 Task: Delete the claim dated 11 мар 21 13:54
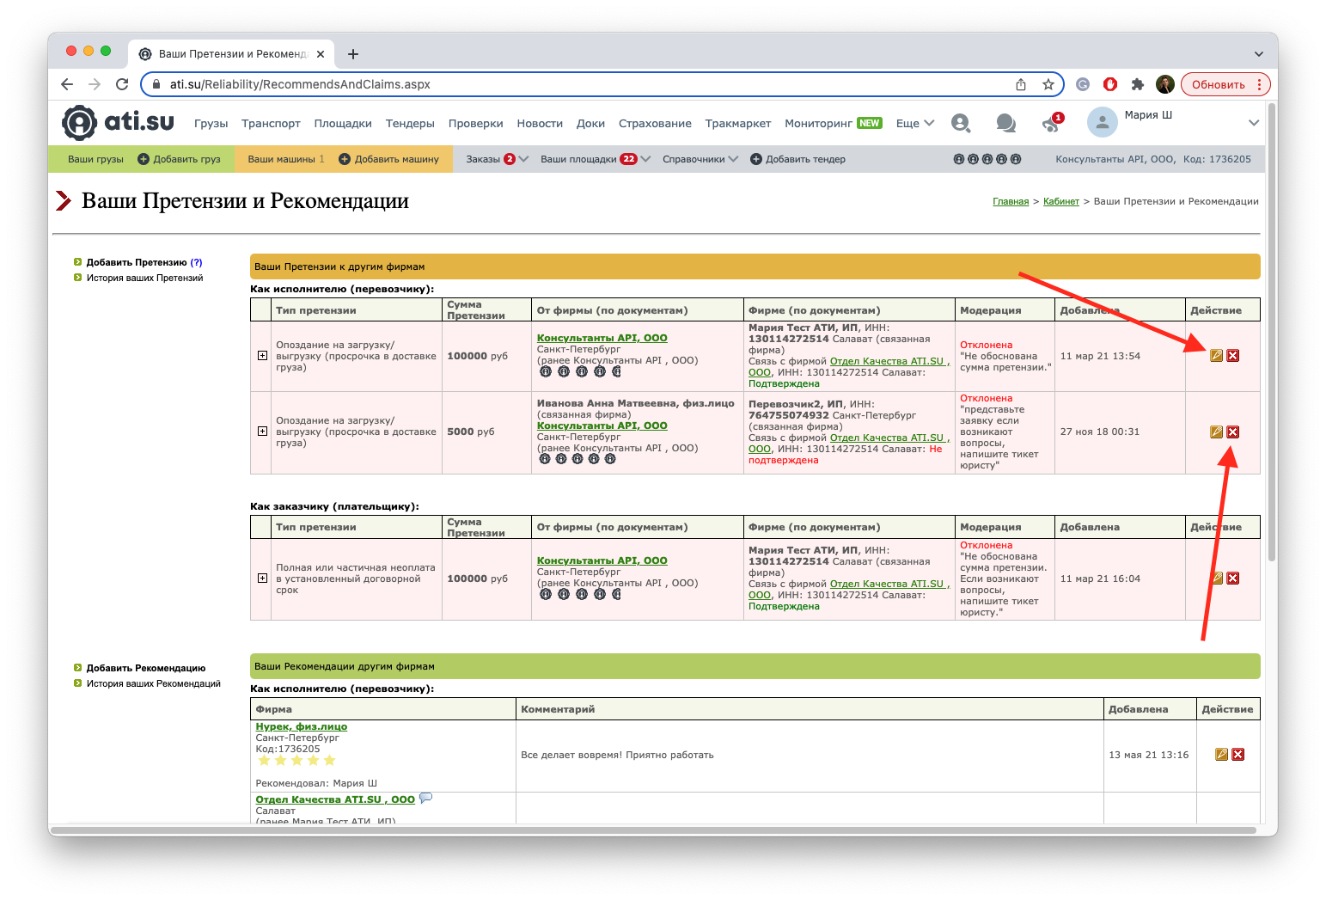pos(1233,356)
